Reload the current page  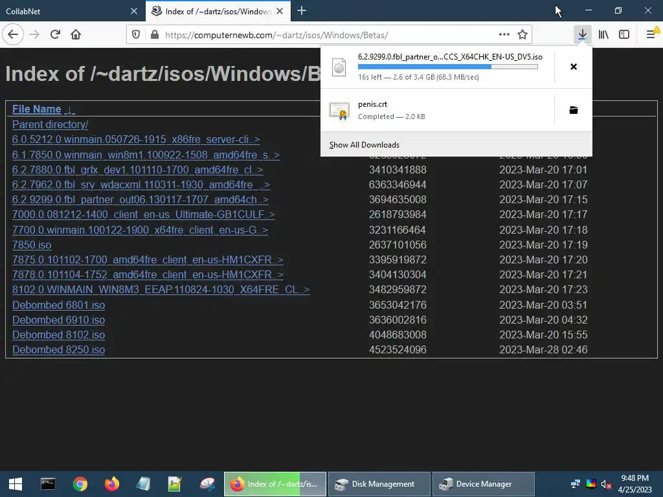(55, 35)
